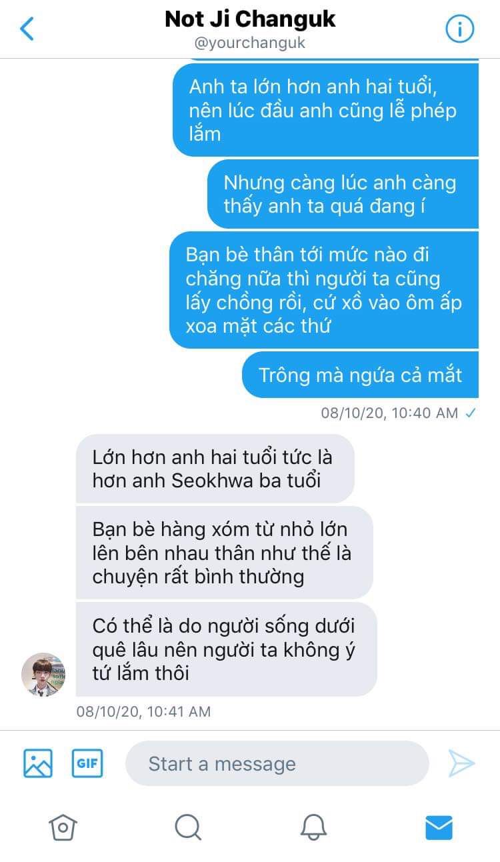The width and height of the screenshot is (500, 862).
Task: Go back using the top-left arrow
Action: pyautogui.click(x=27, y=29)
